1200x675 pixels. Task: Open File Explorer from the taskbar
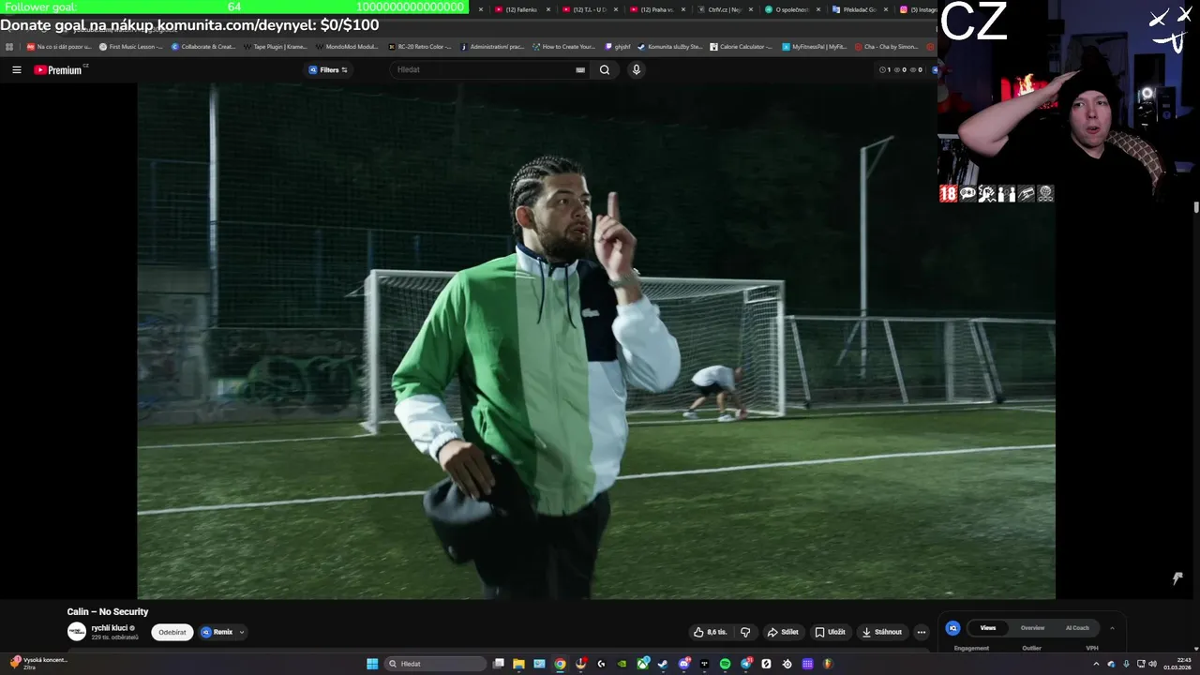(518, 664)
